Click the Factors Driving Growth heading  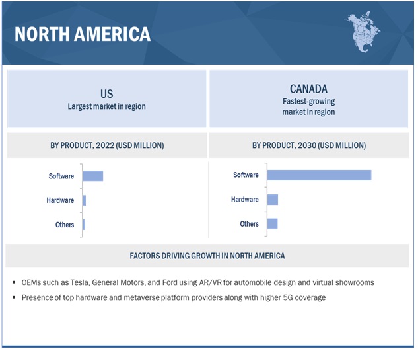click(x=207, y=256)
